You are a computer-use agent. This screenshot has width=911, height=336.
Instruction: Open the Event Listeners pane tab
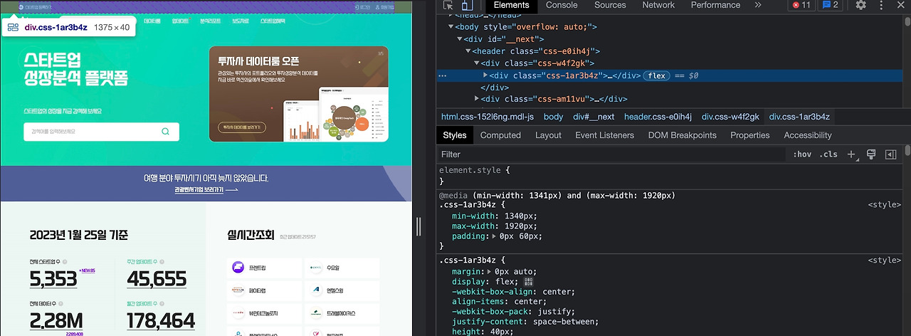pyautogui.click(x=604, y=135)
